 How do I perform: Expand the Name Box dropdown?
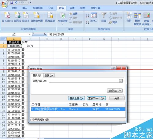30,34
